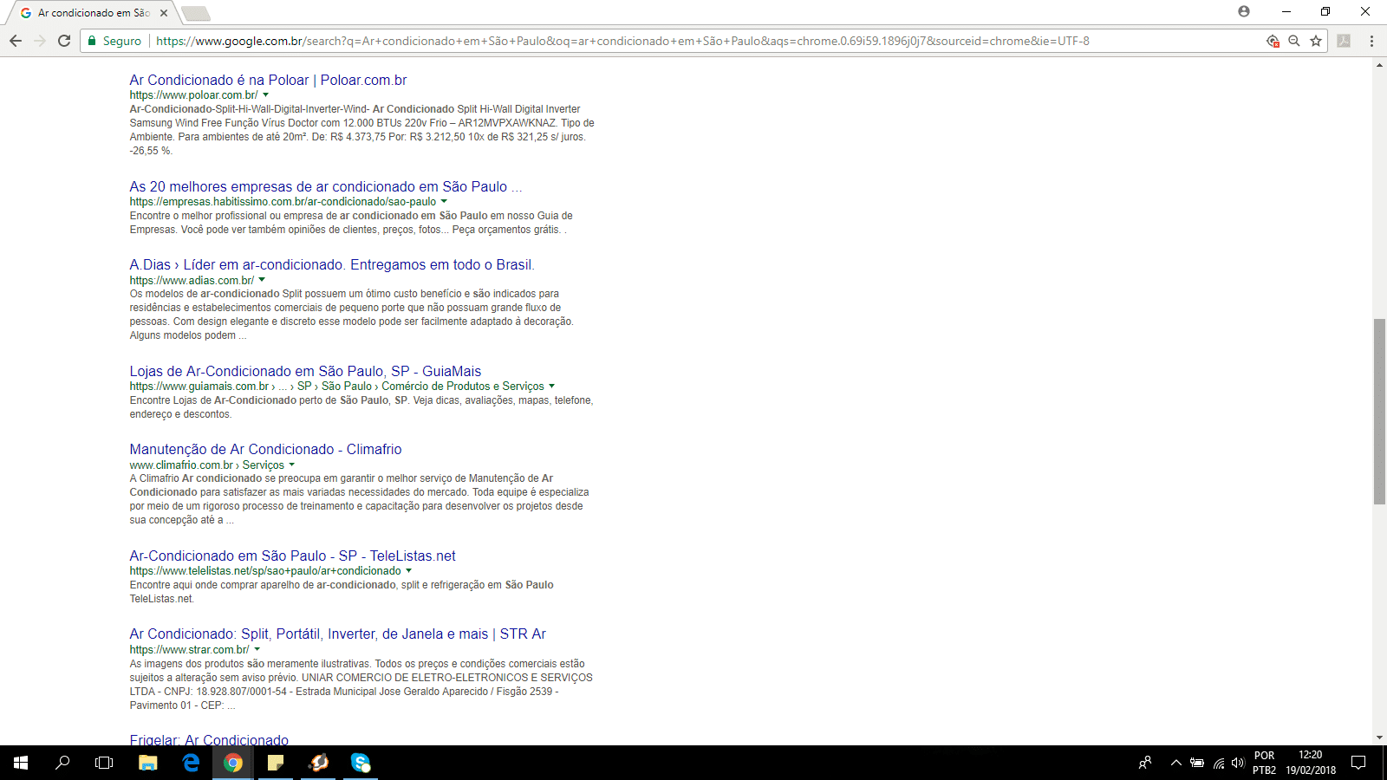Expand the dropdown arrow next to poloar.com.br URL
Screen dimensions: 1387x780
(x=266, y=95)
